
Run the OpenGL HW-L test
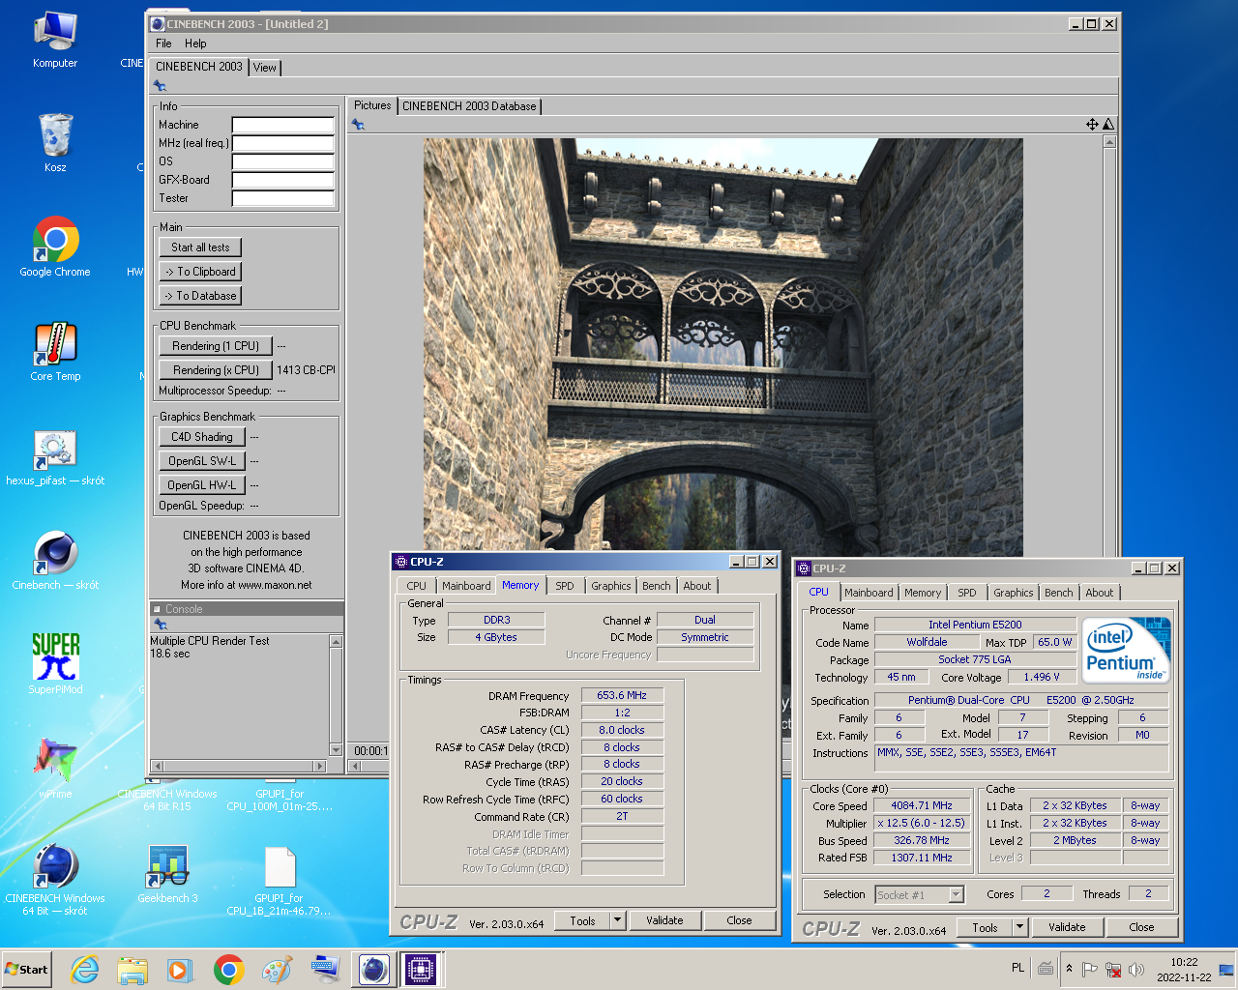tap(202, 485)
